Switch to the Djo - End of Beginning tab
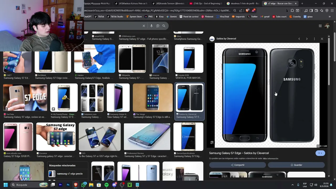Screen dimensions: 336x189 206,3
